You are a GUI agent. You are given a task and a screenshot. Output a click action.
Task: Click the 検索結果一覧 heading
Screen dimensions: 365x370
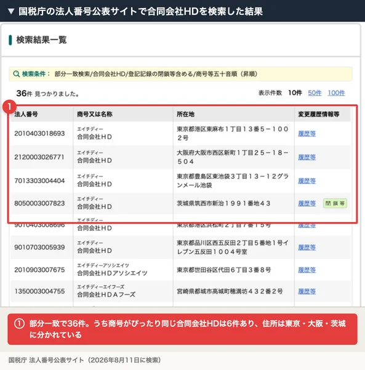(x=41, y=40)
